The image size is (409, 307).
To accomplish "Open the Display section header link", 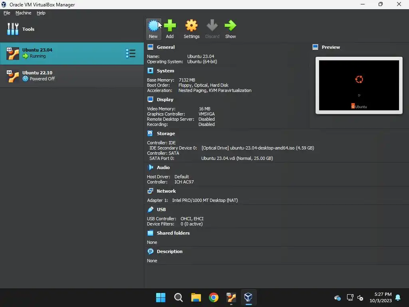I will [165, 100].
